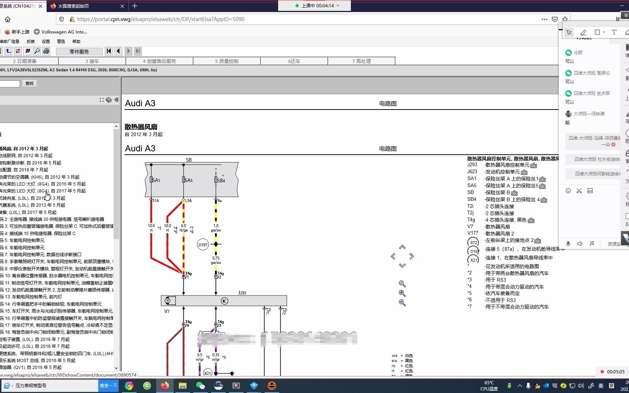Pan the wiring diagram right arrow

coord(412,257)
